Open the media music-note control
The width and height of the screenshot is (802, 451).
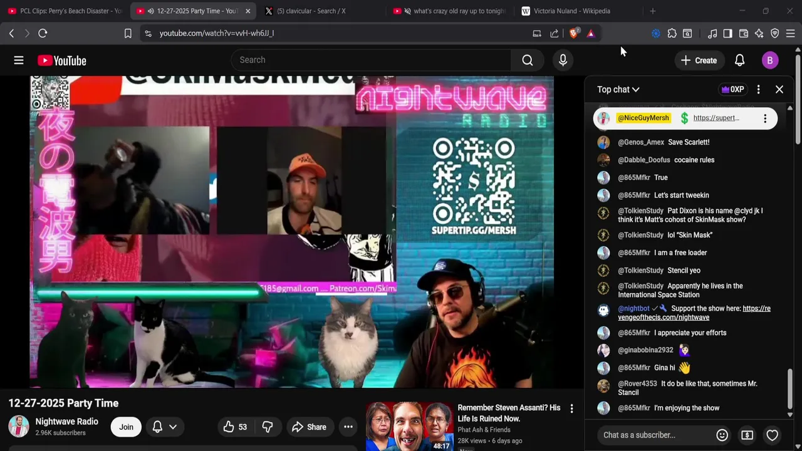[x=712, y=33]
